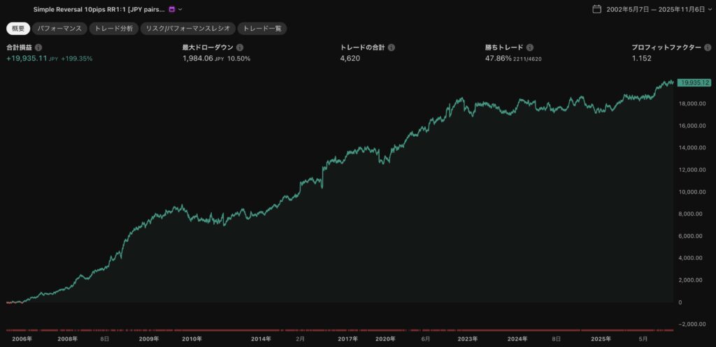Expand the strategy name dropdown chevron
This screenshot has width=716, height=347.
click(180, 10)
